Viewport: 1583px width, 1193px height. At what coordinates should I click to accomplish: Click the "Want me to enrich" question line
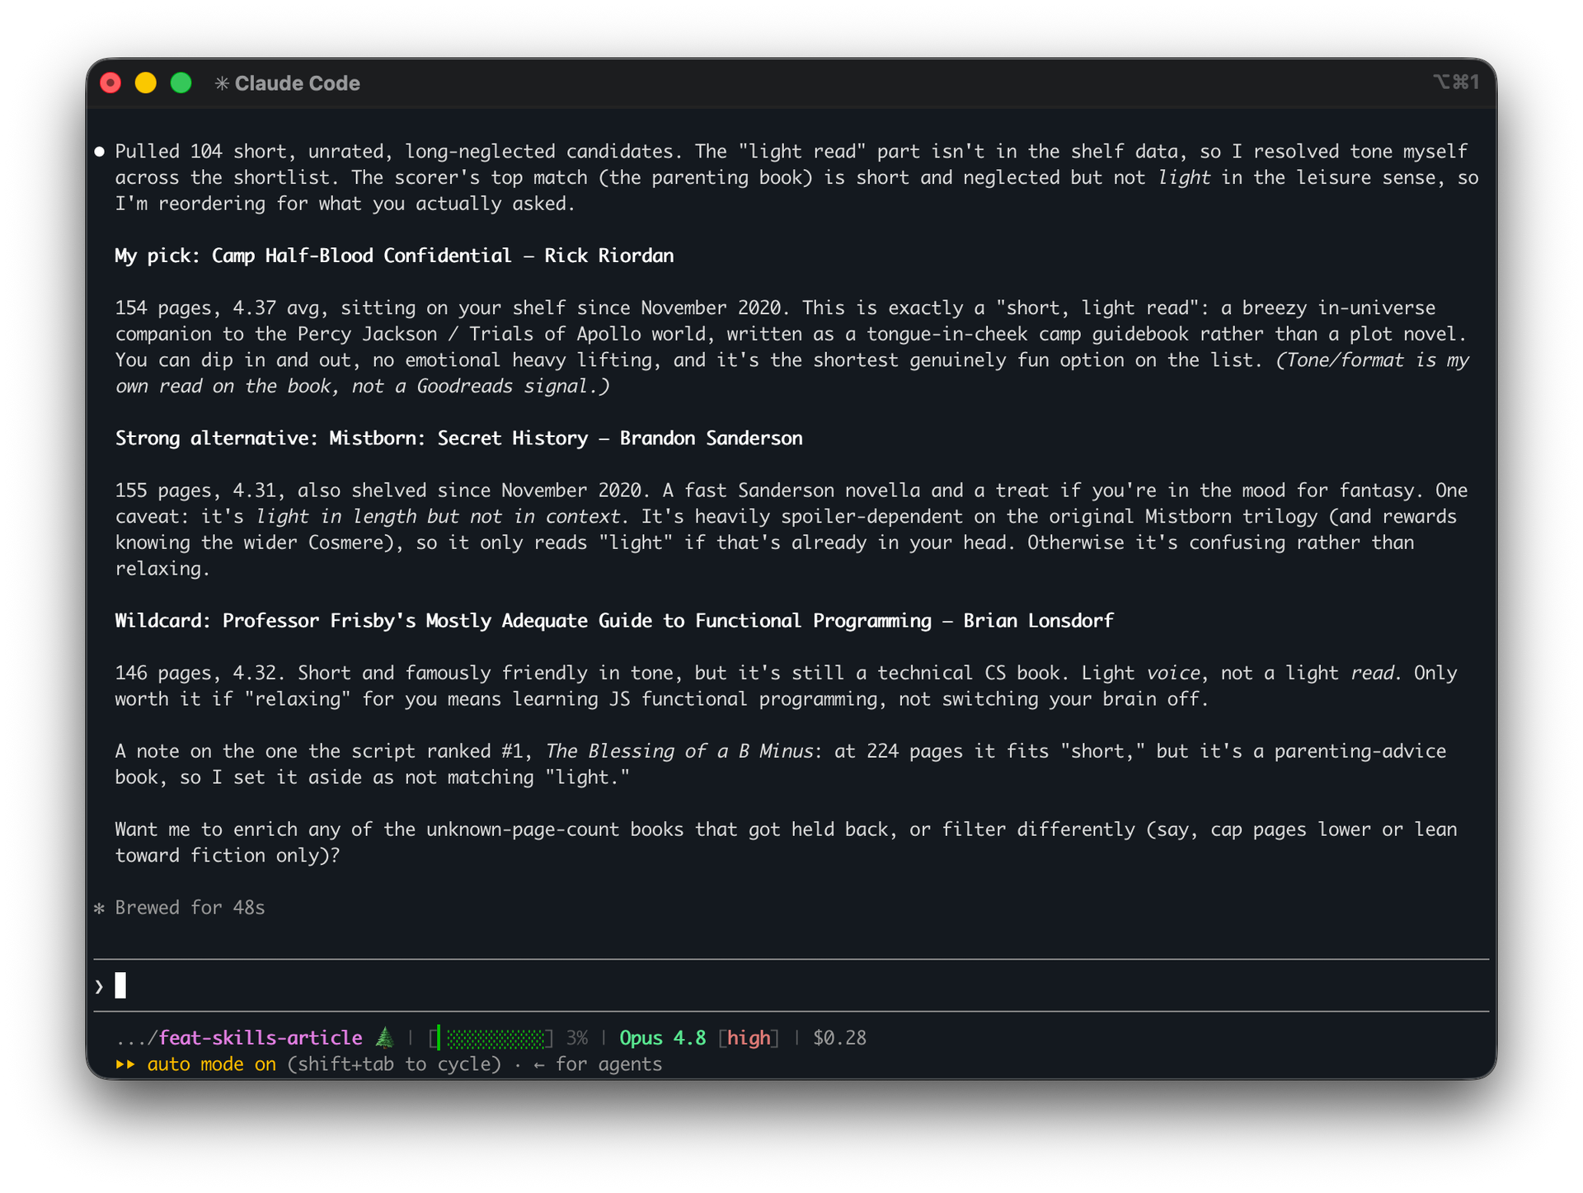[x=786, y=842]
